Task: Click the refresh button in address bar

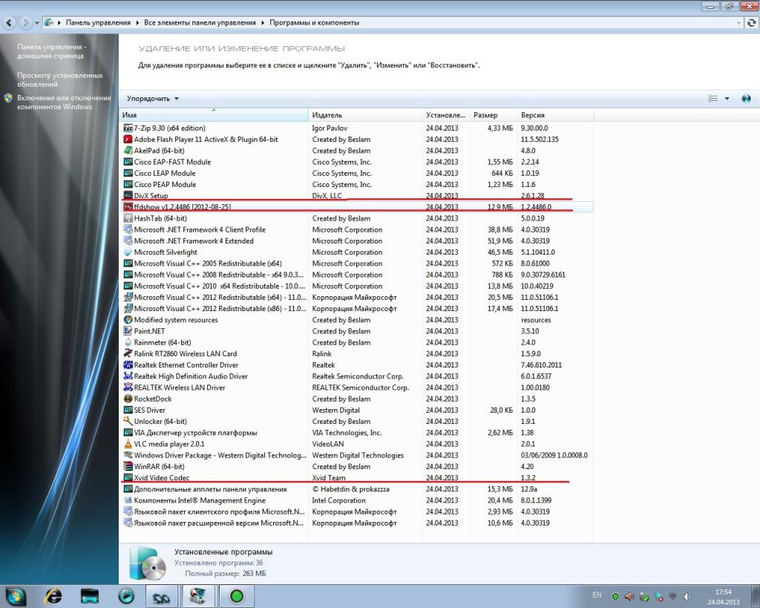Action: [750, 23]
